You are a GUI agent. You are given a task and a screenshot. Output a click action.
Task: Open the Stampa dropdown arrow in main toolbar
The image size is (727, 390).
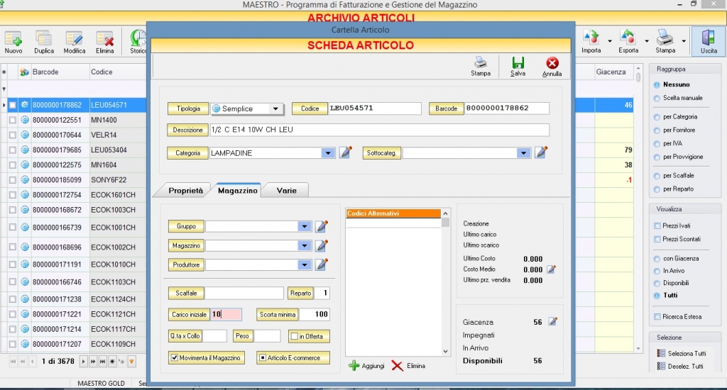pyautogui.click(x=684, y=40)
